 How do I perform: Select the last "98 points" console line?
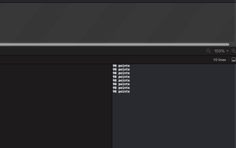point(121,92)
